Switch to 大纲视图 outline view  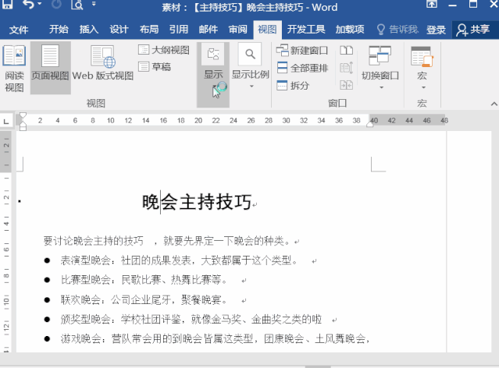point(164,50)
